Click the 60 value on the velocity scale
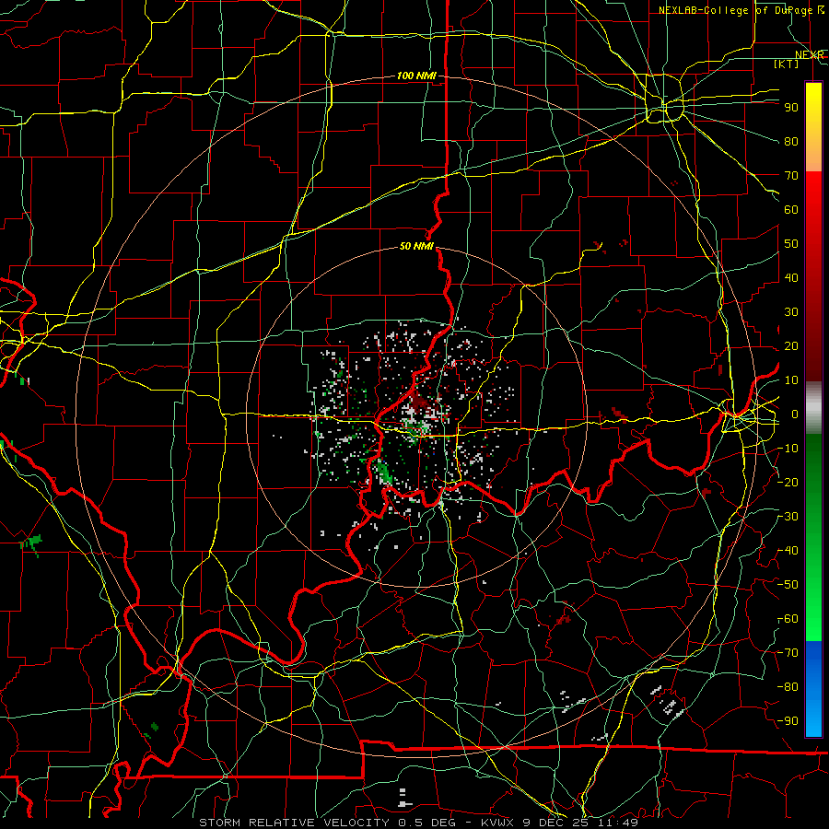 [791, 210]
